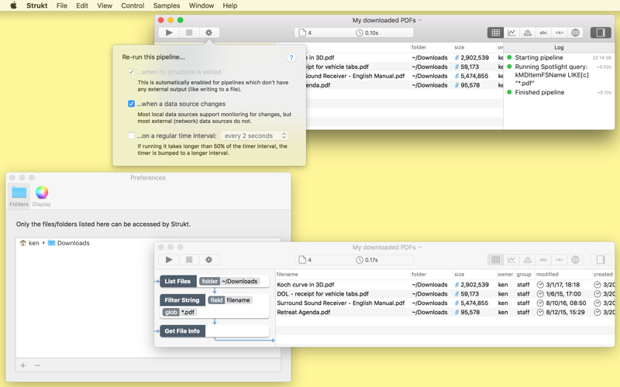Click 'Starting pipeline' log entry
This screenshot has width=620, height=387.
point(559,57)
